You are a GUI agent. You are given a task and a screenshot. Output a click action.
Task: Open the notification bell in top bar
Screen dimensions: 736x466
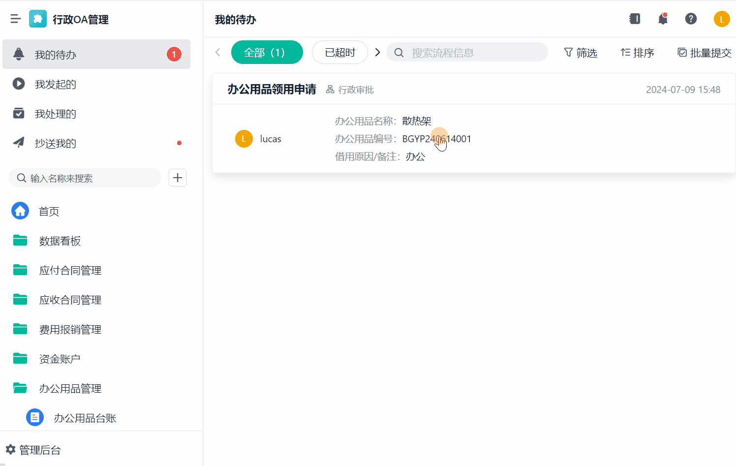point(663,19)
